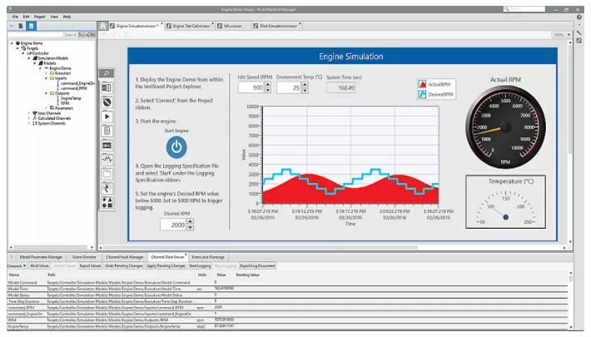Click the highlighted blue document icon
The height and width of the screenshot is (337, 591).
(32, 26)
